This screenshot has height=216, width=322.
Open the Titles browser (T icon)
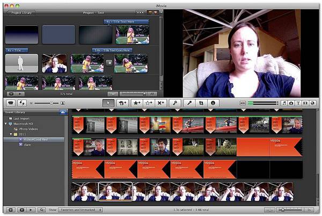point(298,103)
